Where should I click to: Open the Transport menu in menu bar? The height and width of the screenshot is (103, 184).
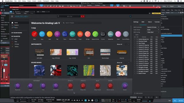tap(46, 1)
